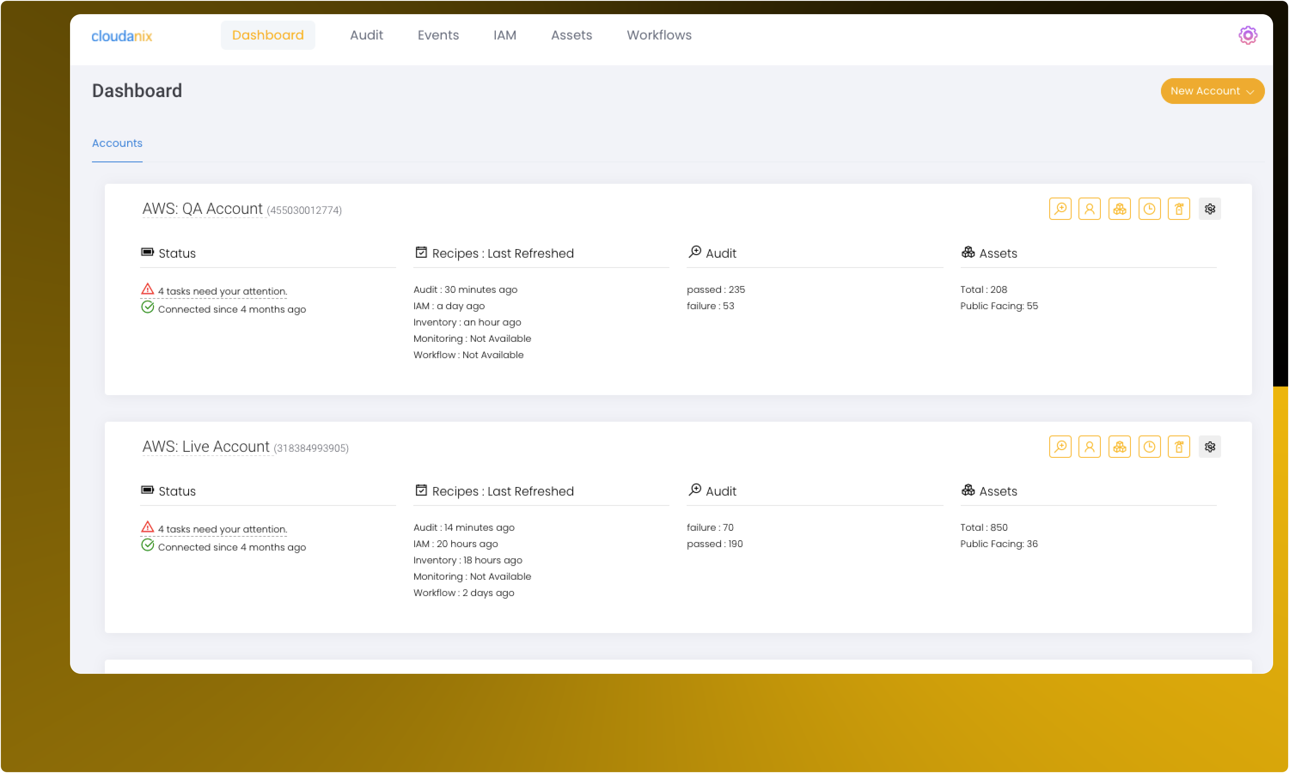Open the New Account dropdown
This screenshot has height=773, width=1289.
1206,91
